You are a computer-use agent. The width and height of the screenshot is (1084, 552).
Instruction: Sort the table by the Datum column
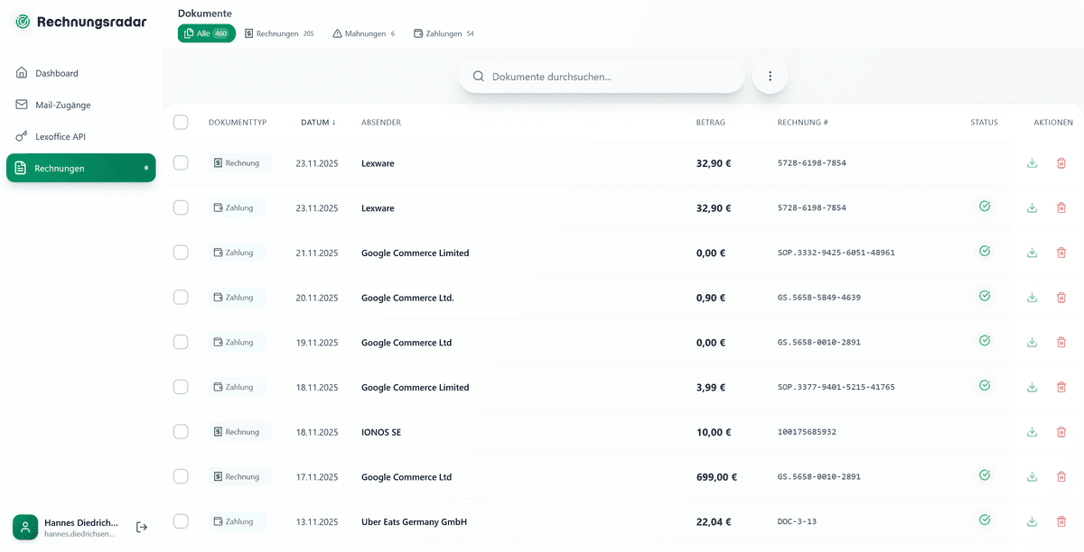coord(318,123)
